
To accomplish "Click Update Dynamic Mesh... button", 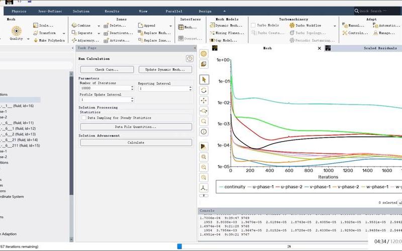I will pyautogui.click(x=165, y=70).
